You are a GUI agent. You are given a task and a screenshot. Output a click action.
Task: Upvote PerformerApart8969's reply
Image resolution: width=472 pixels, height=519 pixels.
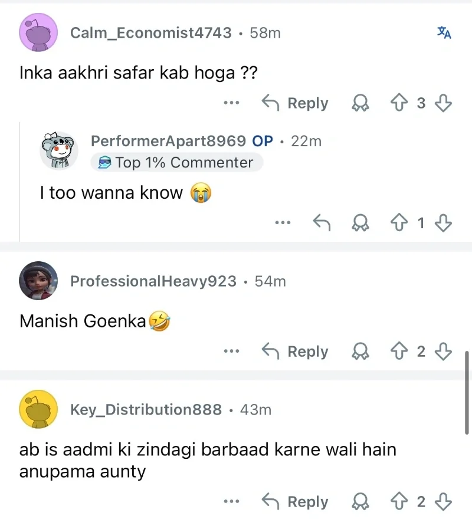pyautogui.click(x=399, y=223)
